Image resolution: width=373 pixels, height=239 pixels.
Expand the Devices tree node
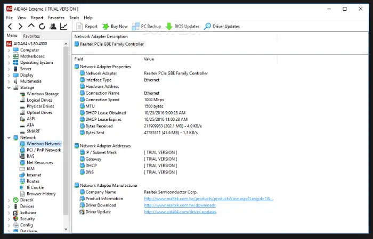(9, 207)
